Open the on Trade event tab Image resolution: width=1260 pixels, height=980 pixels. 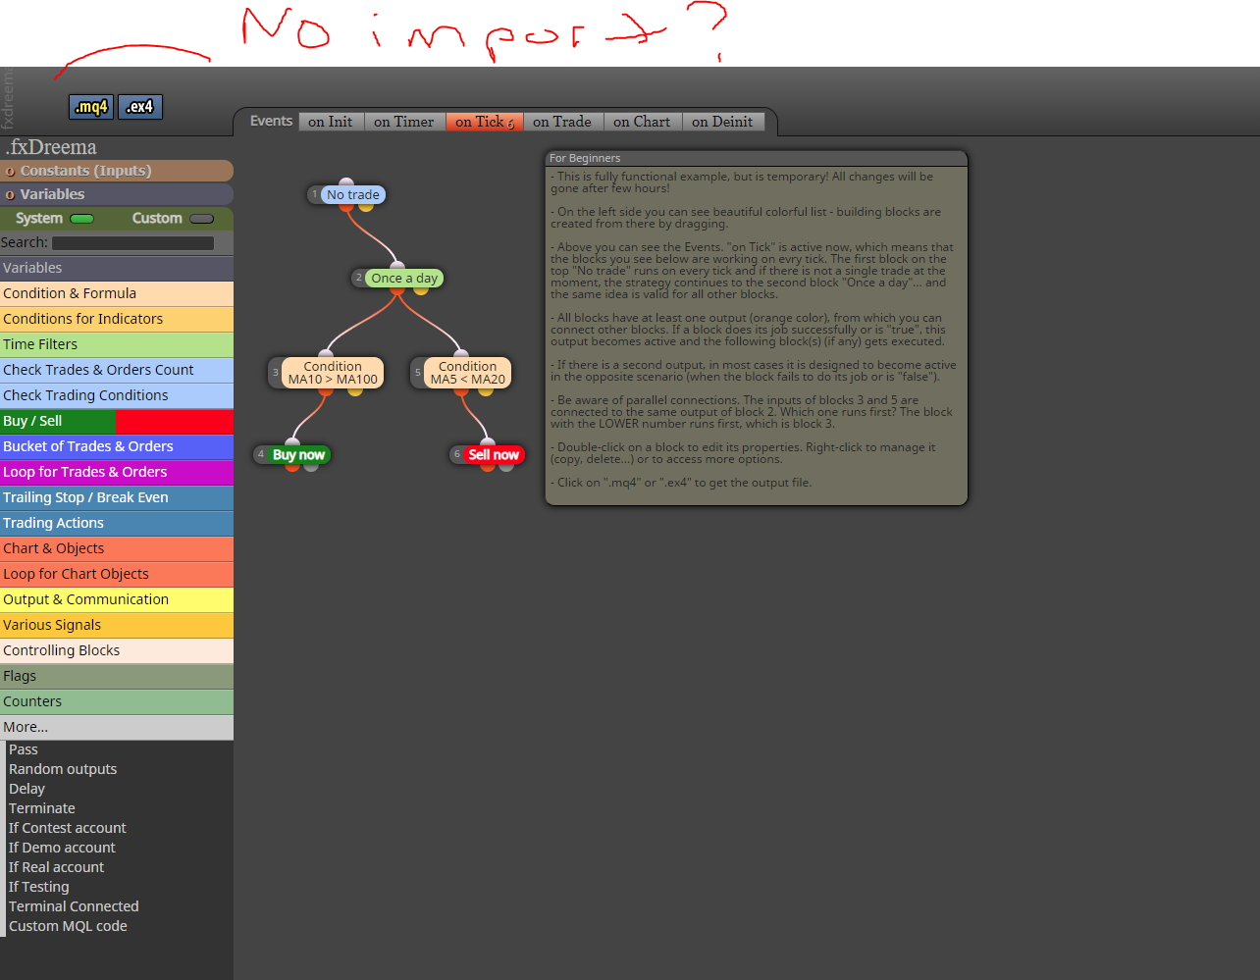click(562, 122)
